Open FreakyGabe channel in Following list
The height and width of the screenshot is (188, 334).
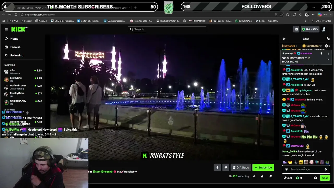[x=23, y=94]
